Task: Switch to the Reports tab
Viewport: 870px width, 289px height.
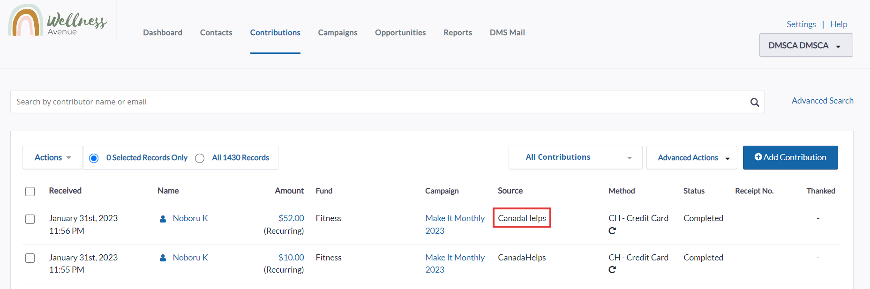Action: 457,32
